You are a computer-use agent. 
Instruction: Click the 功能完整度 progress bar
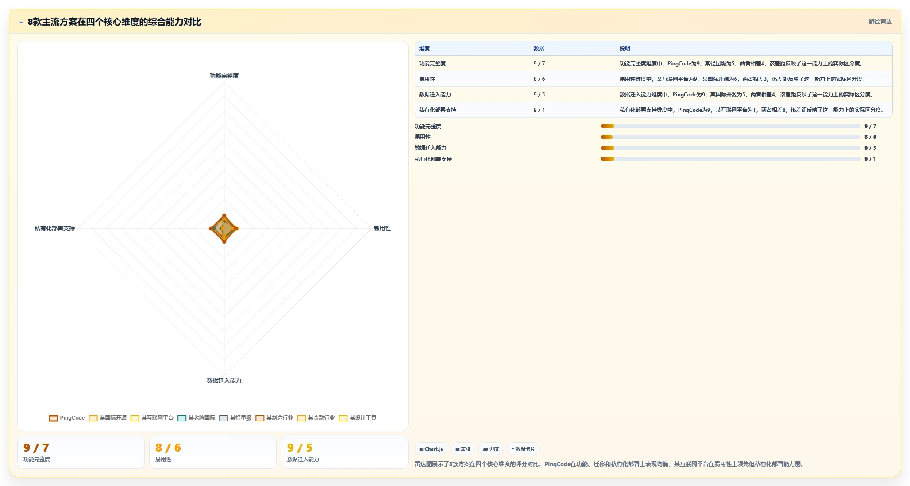click(730, 126)
